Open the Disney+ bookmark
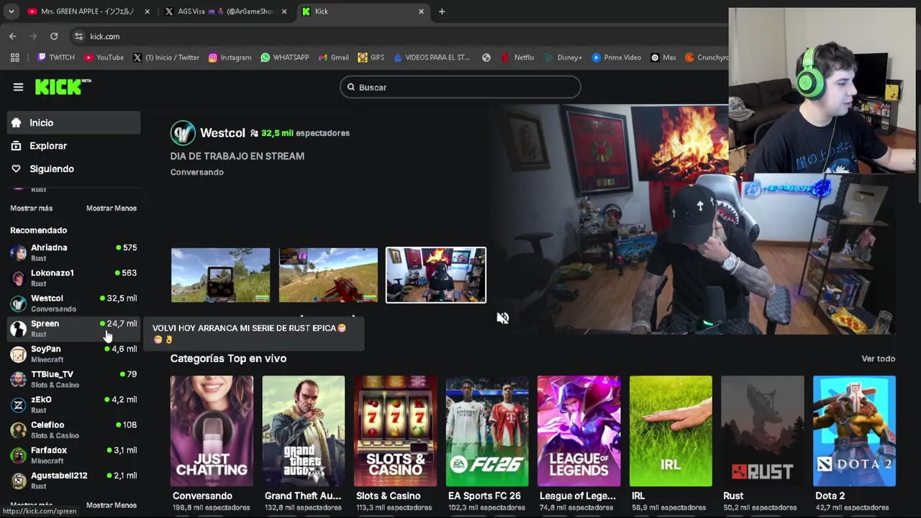The width and height of the screenshot is (921, 518). tap(563, 58)
